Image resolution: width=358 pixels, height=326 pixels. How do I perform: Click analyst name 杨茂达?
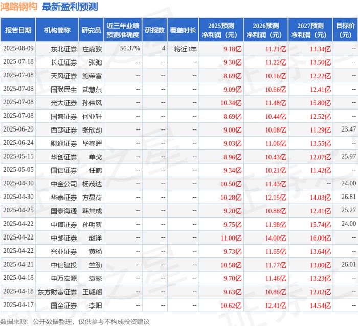(92, 184)
